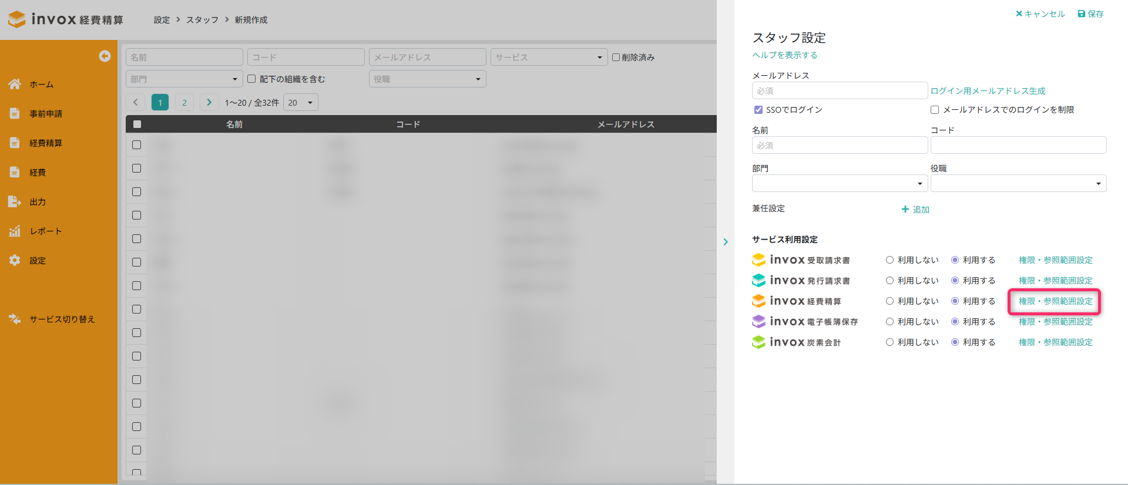The width and height of the screenshot is (1128, 485).
Task: Click the 設定 gear icon
Action: 15,260
